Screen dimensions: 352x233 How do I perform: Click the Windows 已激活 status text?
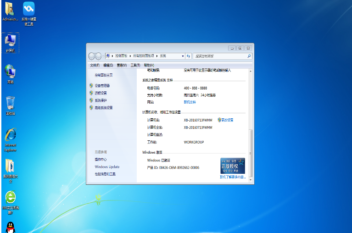158,161
